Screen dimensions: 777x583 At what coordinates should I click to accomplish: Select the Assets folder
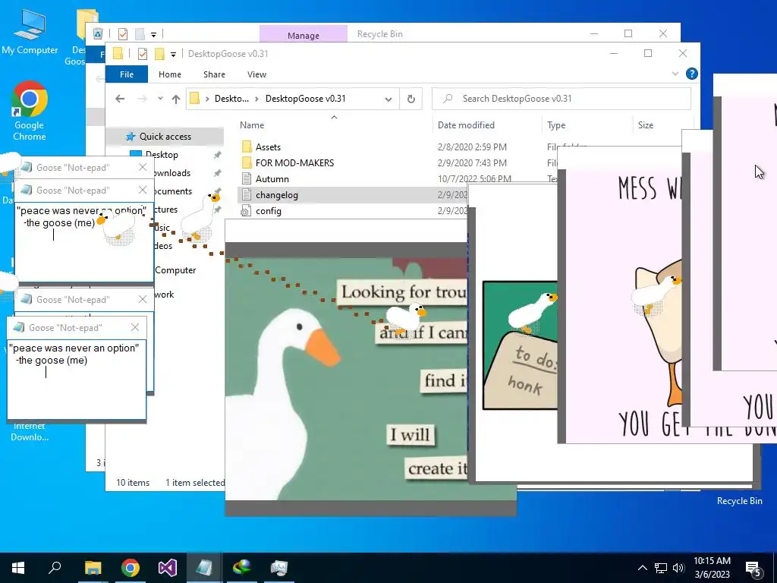click(x=268, y=147)
